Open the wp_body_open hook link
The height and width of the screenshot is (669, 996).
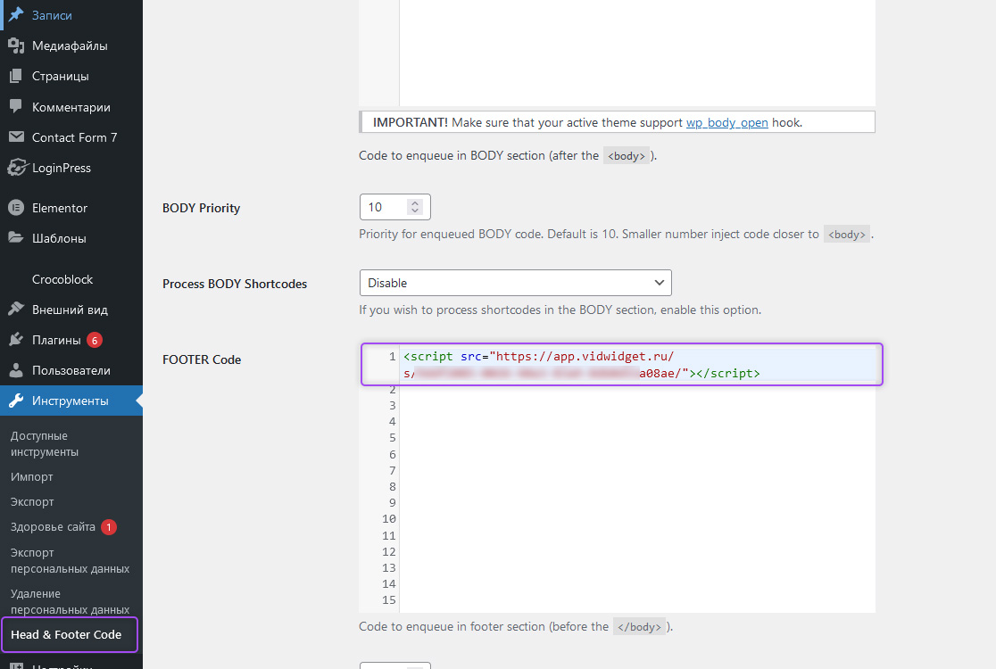[726, 122]
